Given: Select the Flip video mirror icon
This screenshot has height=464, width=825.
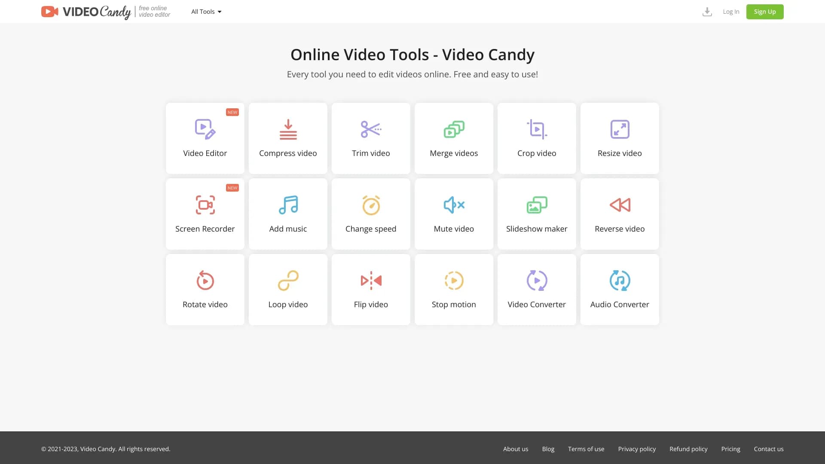Looking at the screenshot, I should [371, 281].
